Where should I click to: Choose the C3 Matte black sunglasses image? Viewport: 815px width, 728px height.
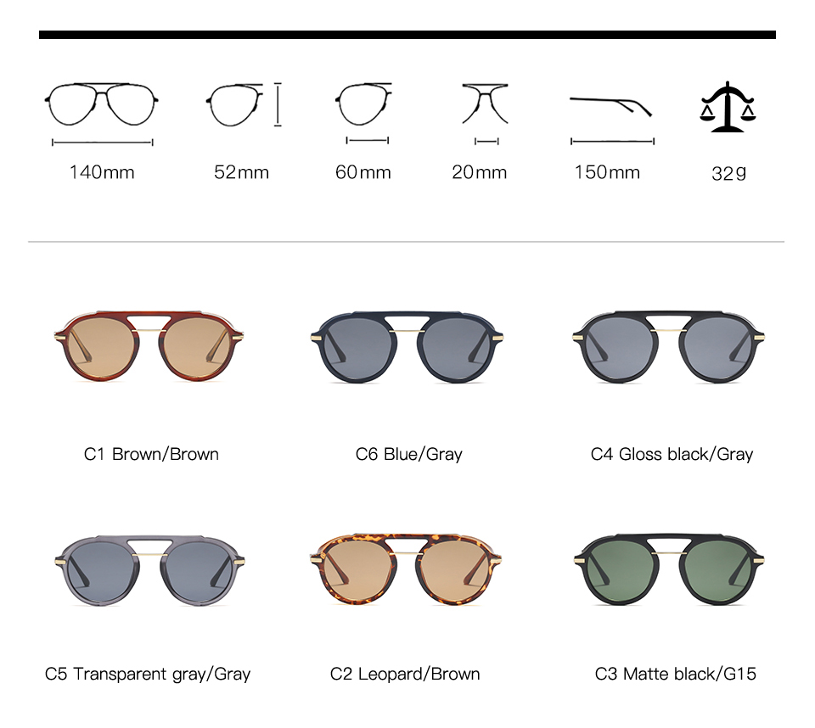669,569
